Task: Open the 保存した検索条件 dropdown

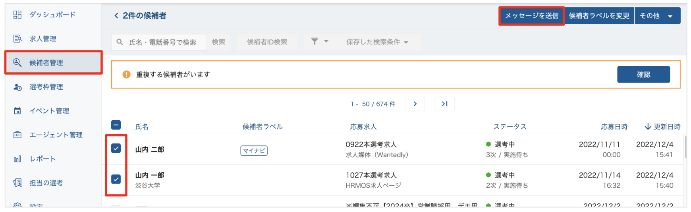Action: [x=377, y=42]
